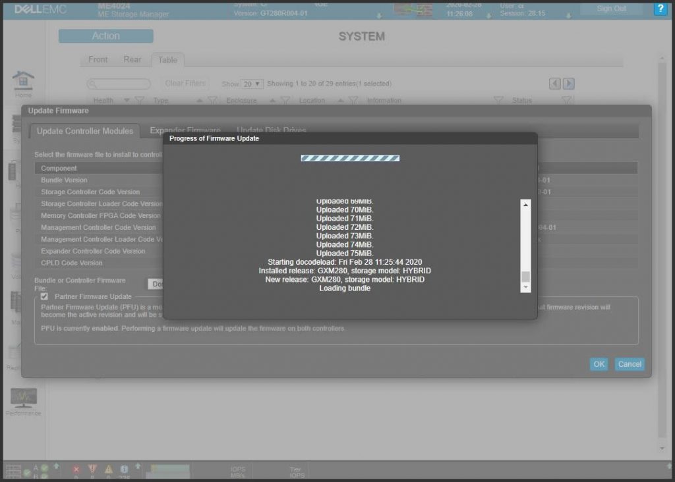Expand the user session banner arrow
The image size is (675, 482).
569,16
